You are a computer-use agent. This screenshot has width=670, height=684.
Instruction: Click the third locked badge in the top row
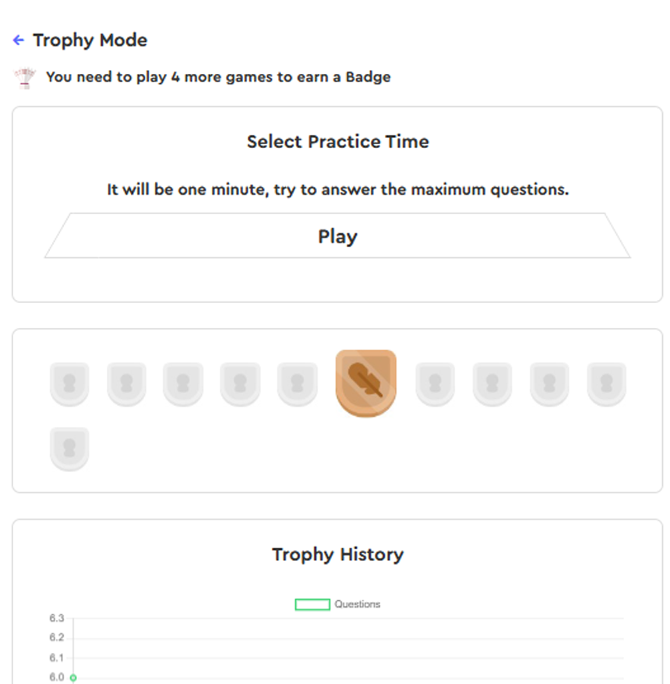click(x=183, y=384)
